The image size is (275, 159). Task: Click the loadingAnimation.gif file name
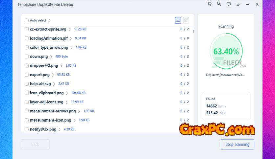[49, 38]
